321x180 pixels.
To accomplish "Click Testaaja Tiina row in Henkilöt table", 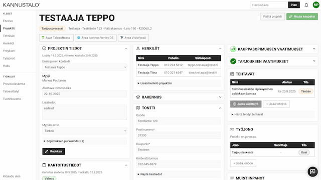I will pyautogui.click(x=179, y=72).
